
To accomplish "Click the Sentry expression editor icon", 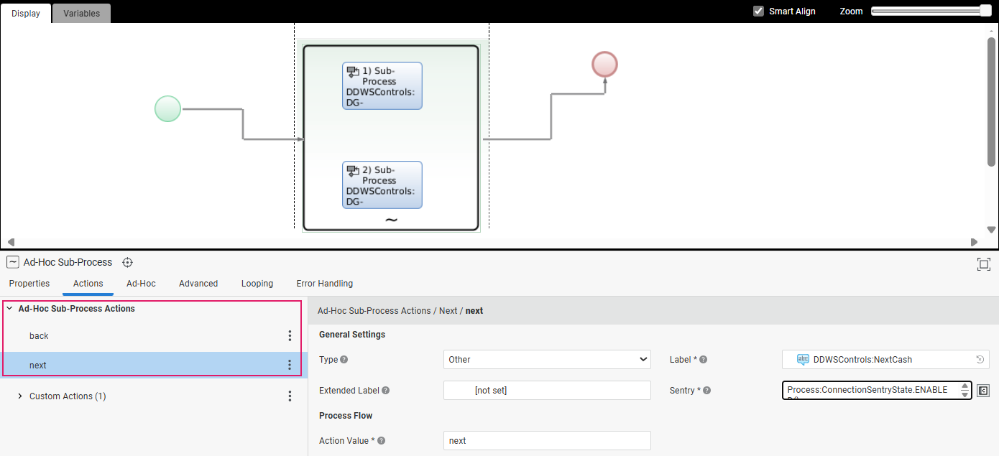I will [983, 391].
